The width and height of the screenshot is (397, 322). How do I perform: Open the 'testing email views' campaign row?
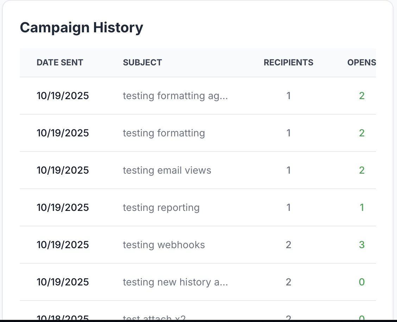tap(198, 170)
